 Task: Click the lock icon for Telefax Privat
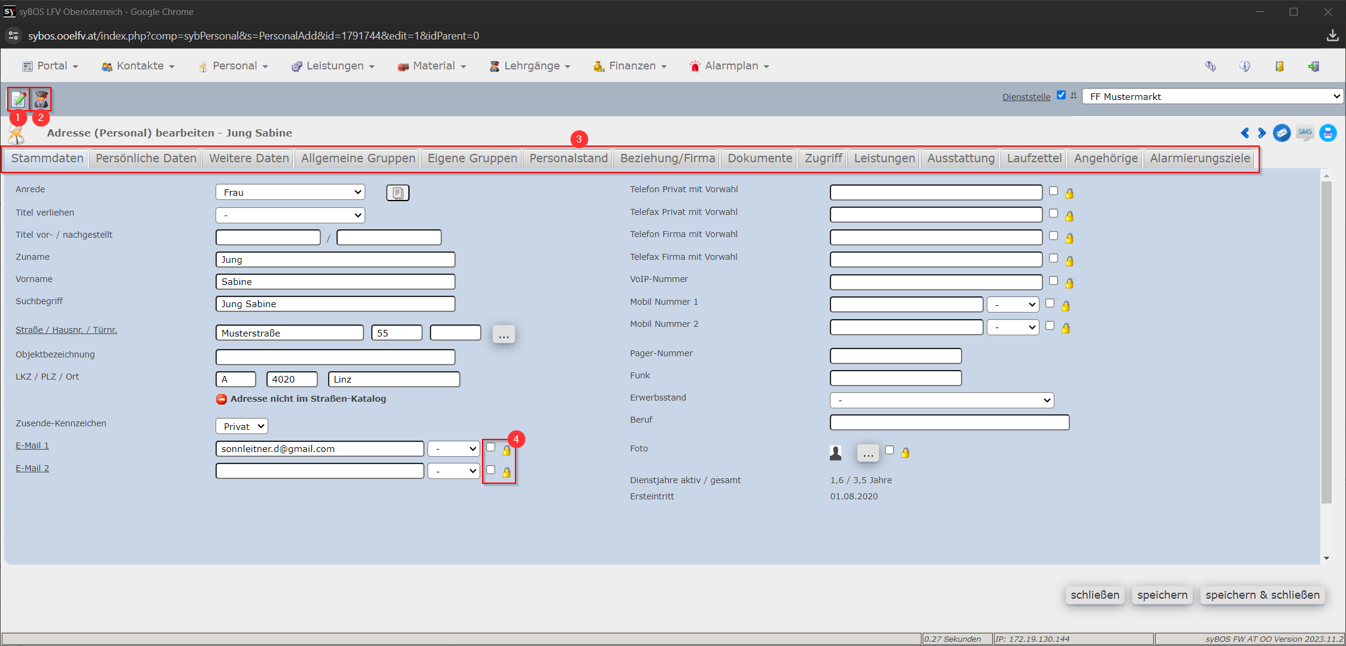(1069, 216)
